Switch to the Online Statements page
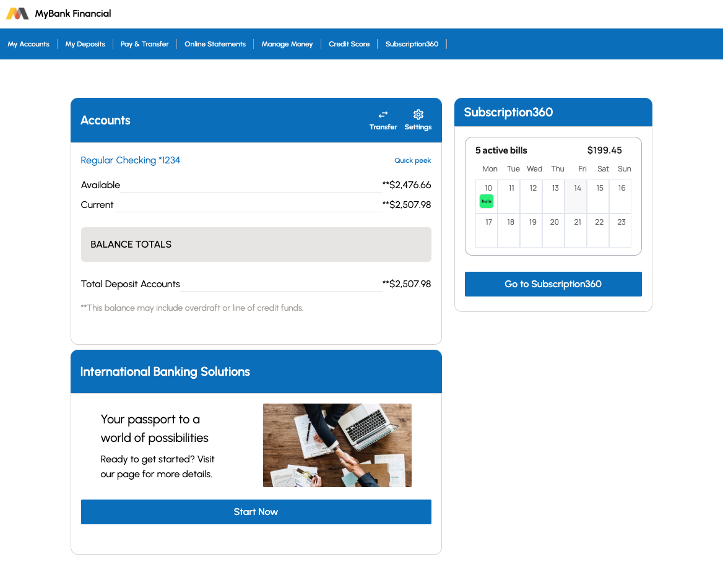Image resolution: width=723 pixels, height=567 pixels. (215, 44)
